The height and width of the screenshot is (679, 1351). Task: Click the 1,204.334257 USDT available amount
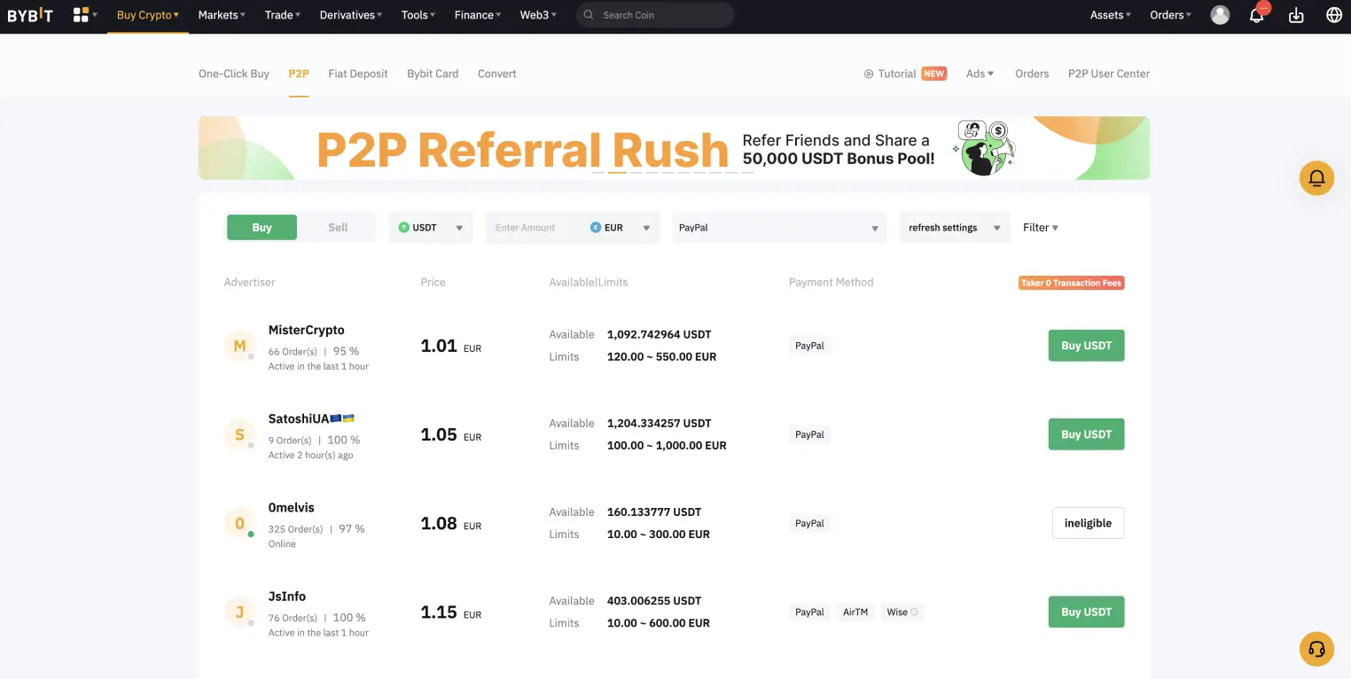pos(659,423)
